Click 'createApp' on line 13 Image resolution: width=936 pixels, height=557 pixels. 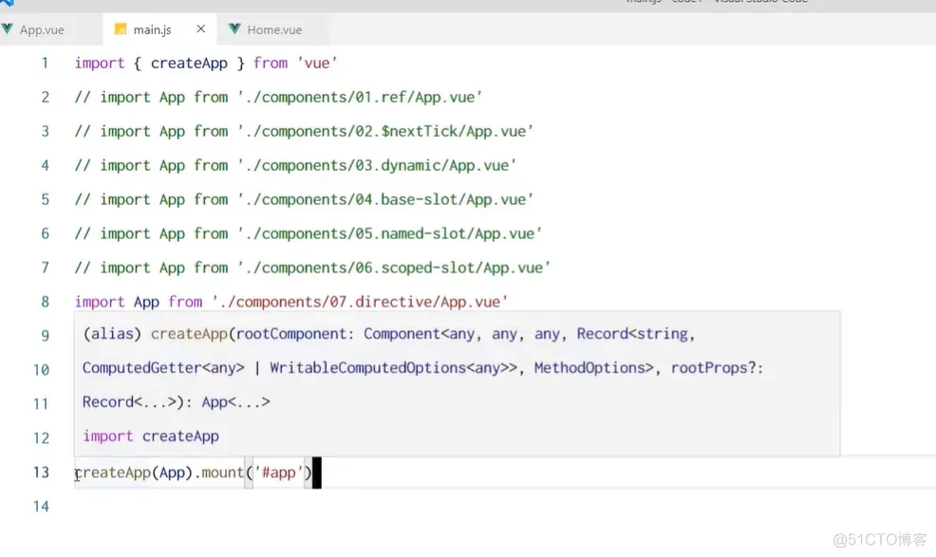113,473
